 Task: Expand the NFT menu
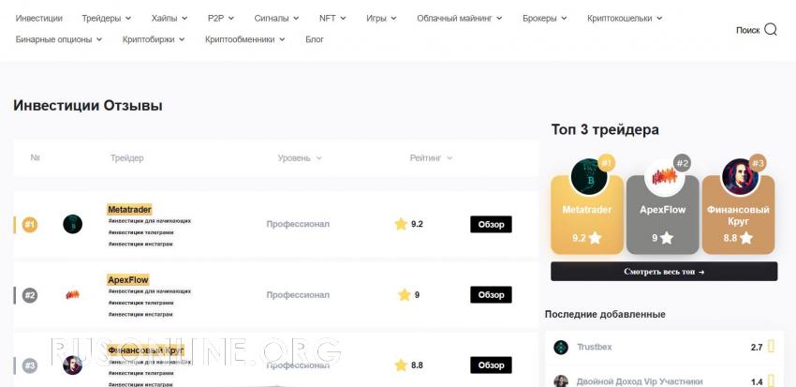pos(332,19)
